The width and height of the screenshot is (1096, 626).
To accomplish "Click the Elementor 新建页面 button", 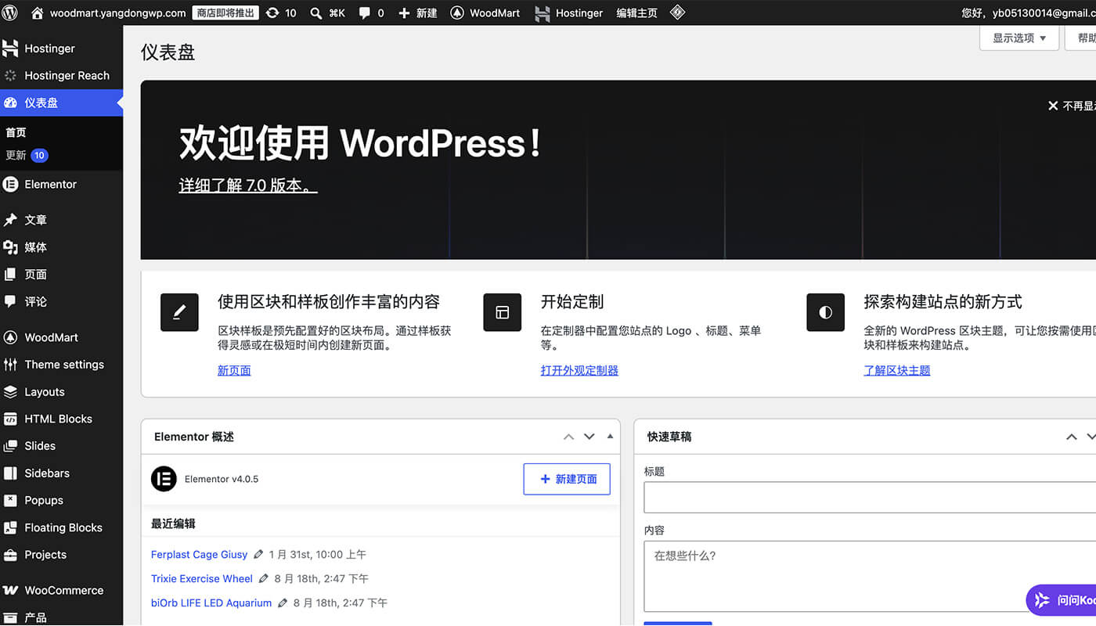I will pos(567,479).
